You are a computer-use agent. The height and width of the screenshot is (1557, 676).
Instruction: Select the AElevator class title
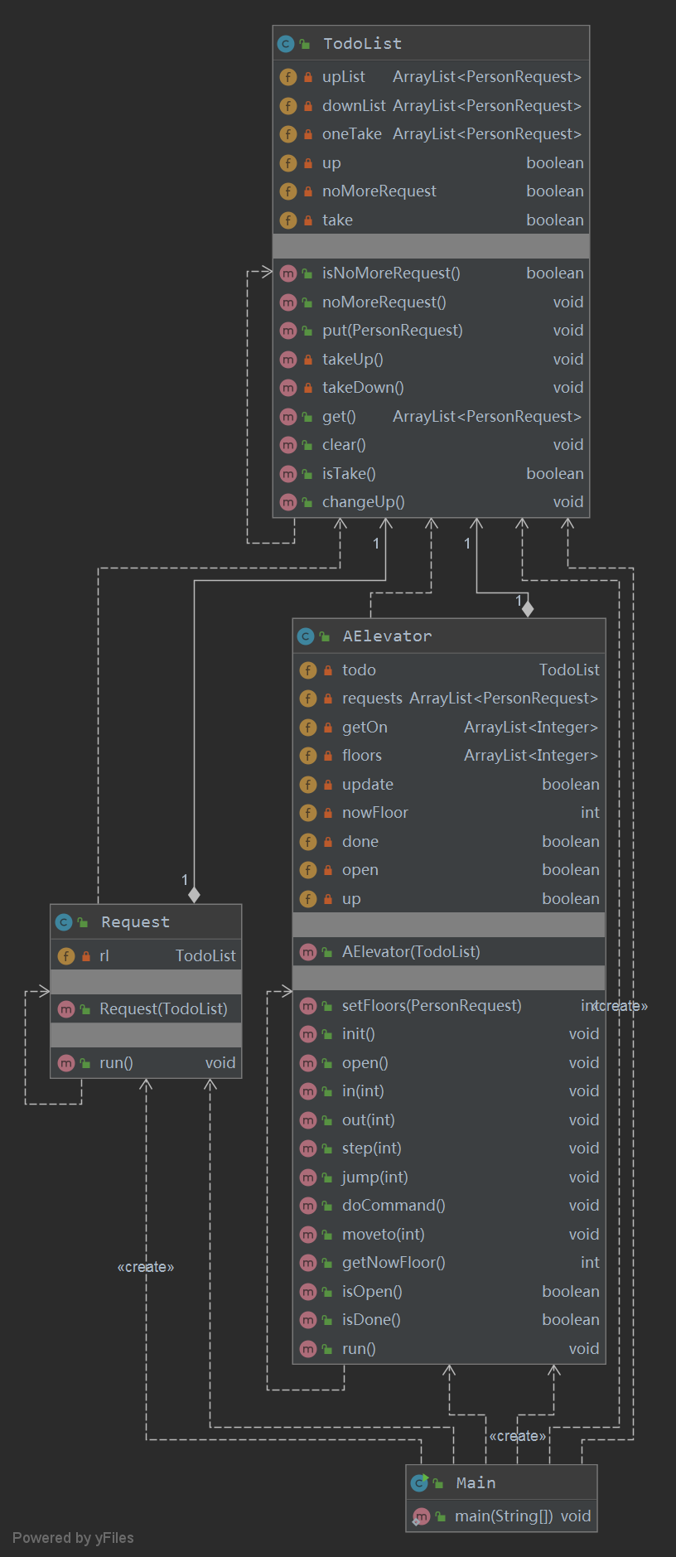387,636
